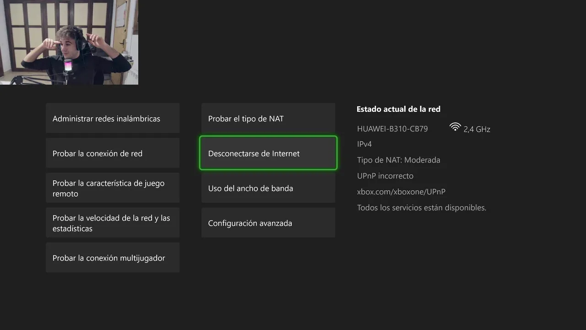
Task: Click the Tipo de NAT: Moderada status
Action: click(398, 160)
